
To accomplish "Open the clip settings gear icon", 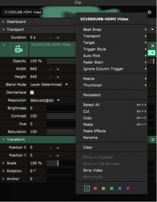I will (x=149, y=12).
